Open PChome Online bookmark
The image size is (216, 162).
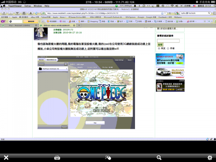(x=78, y=17)
